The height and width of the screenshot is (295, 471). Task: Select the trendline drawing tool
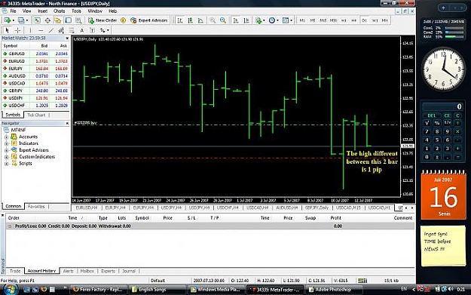(51, 30)
